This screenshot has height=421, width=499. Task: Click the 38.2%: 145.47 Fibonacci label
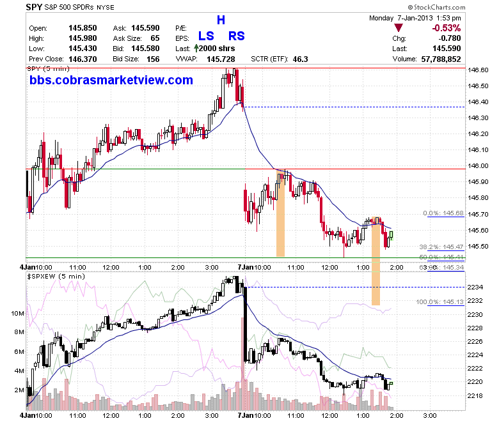point(441,247)
